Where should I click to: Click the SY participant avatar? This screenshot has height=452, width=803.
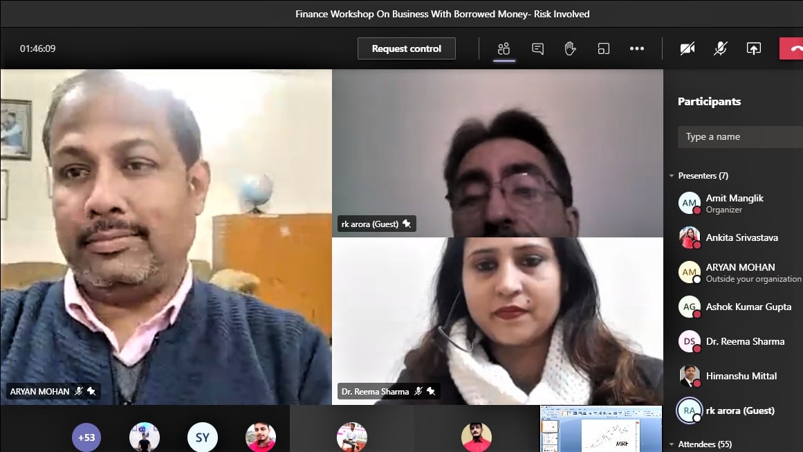tap(202, 437)
